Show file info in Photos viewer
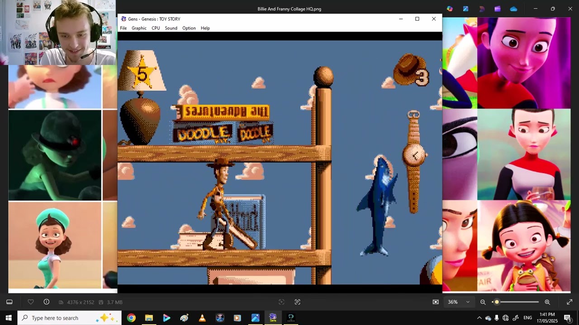579x325 pixels. coord(47,302)
